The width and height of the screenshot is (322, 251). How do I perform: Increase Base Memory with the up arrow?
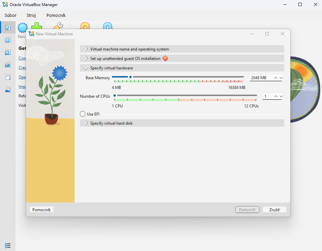click(x=276, y=77)
